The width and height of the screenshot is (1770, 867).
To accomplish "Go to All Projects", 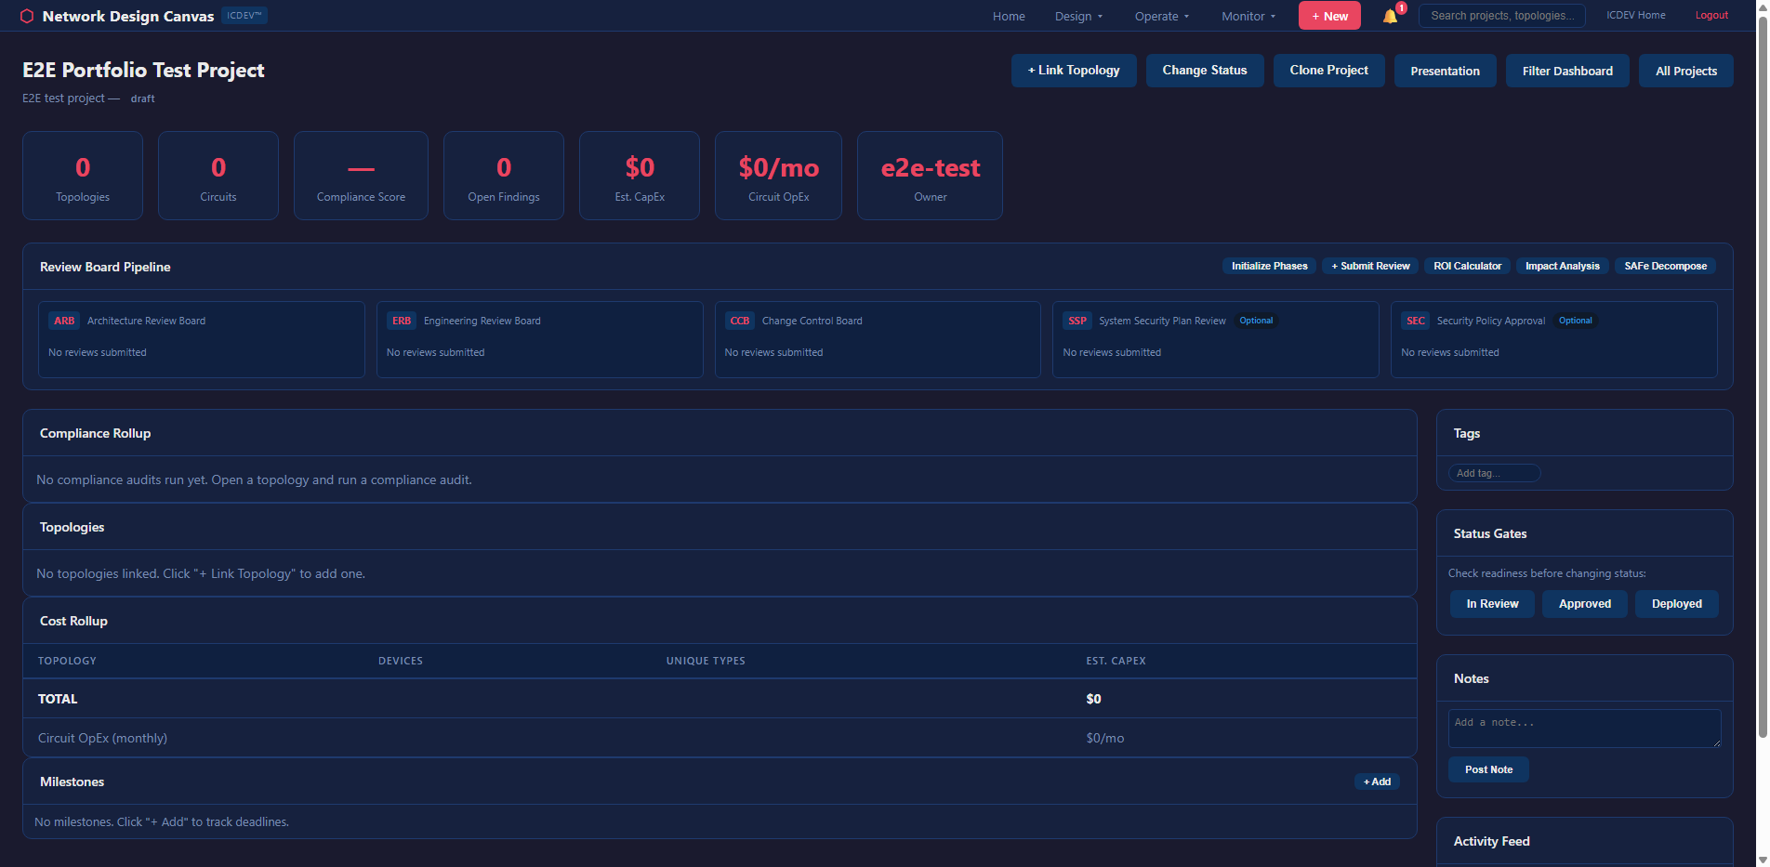I will point(1686,71).
